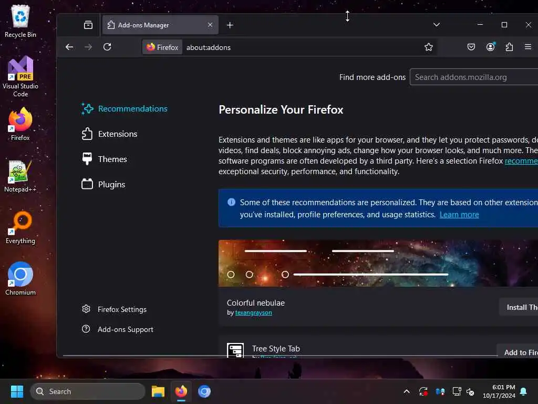
Task: Click the horizontal scrollbar at window bottom
Action: pos(281,356)
